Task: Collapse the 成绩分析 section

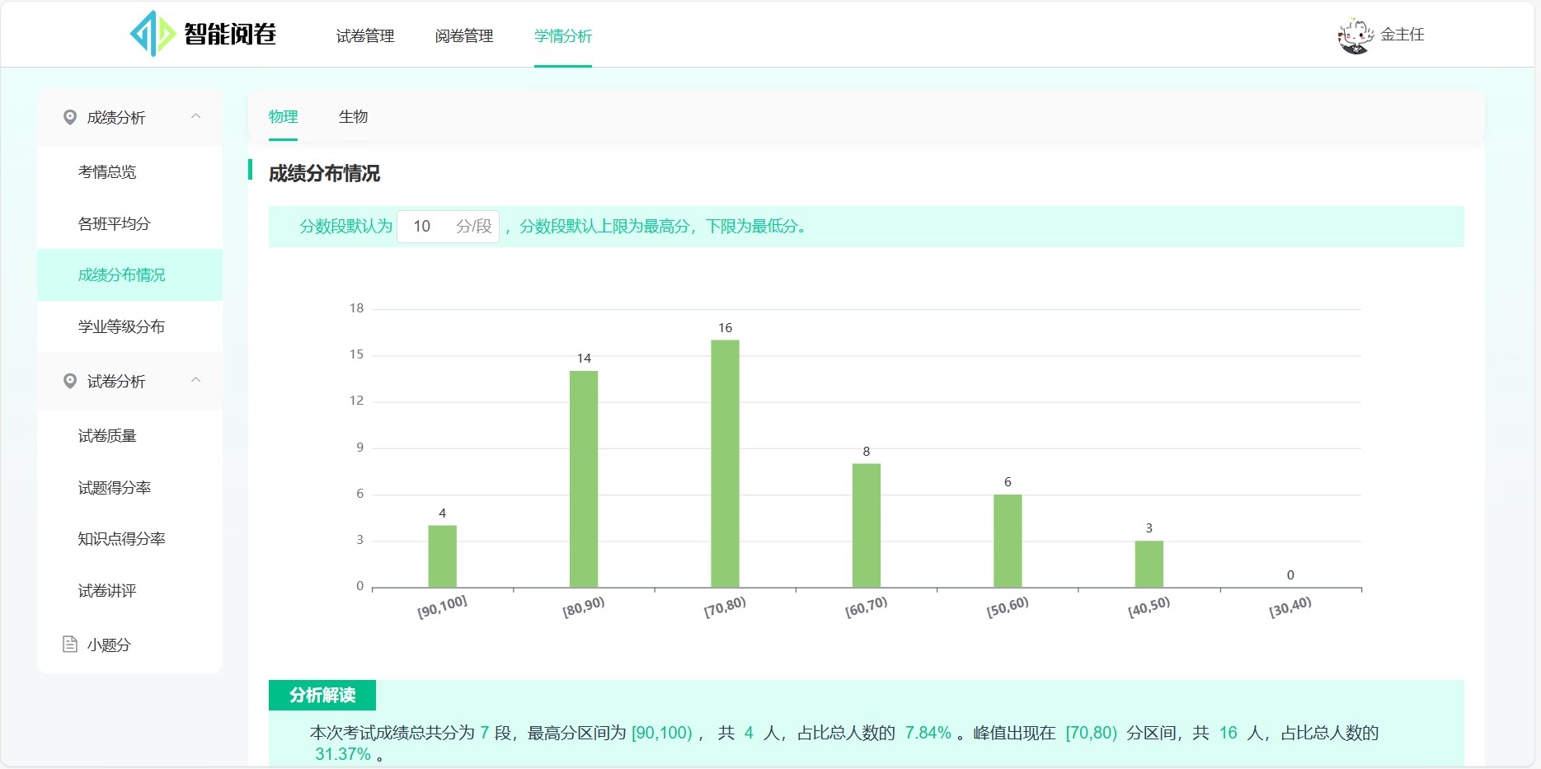Action: [197, 116]
